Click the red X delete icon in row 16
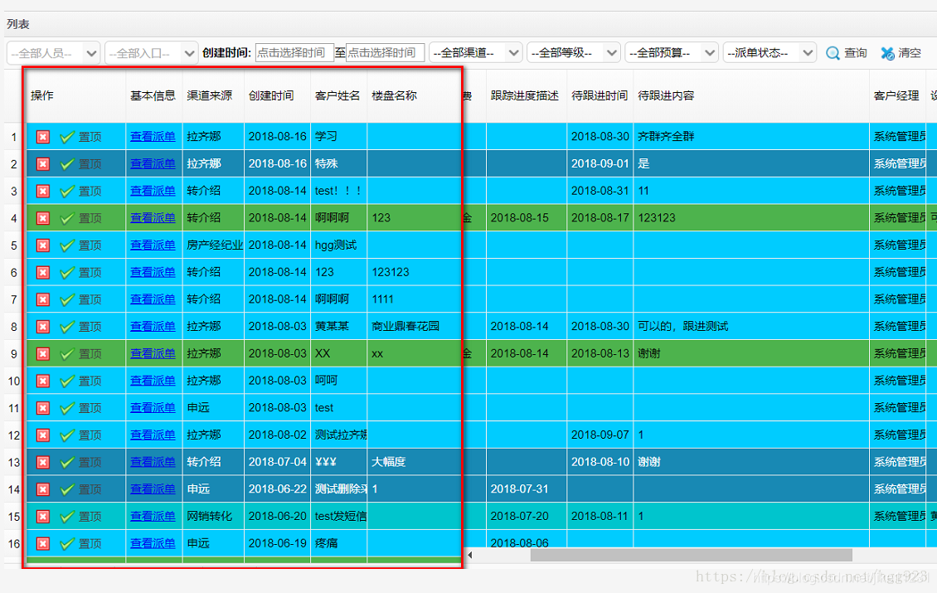This screenshot has width=937, height=593. coord(43,543)
